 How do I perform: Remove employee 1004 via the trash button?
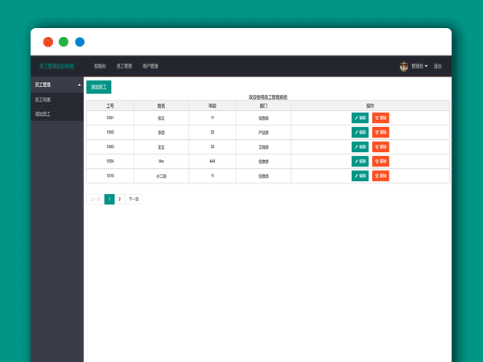(x=381, y=161)
